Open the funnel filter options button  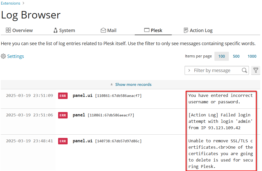point(256,70)
